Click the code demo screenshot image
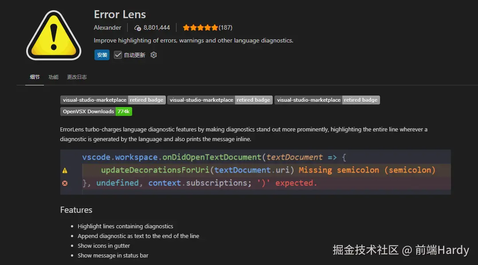The width and height of the screenshot is (478, 265). coord(255,172)
